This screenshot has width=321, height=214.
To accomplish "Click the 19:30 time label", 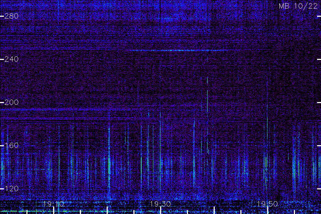I will [x=160, y=204].
